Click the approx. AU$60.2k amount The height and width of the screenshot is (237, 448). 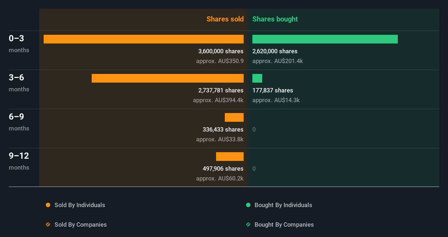220,178
